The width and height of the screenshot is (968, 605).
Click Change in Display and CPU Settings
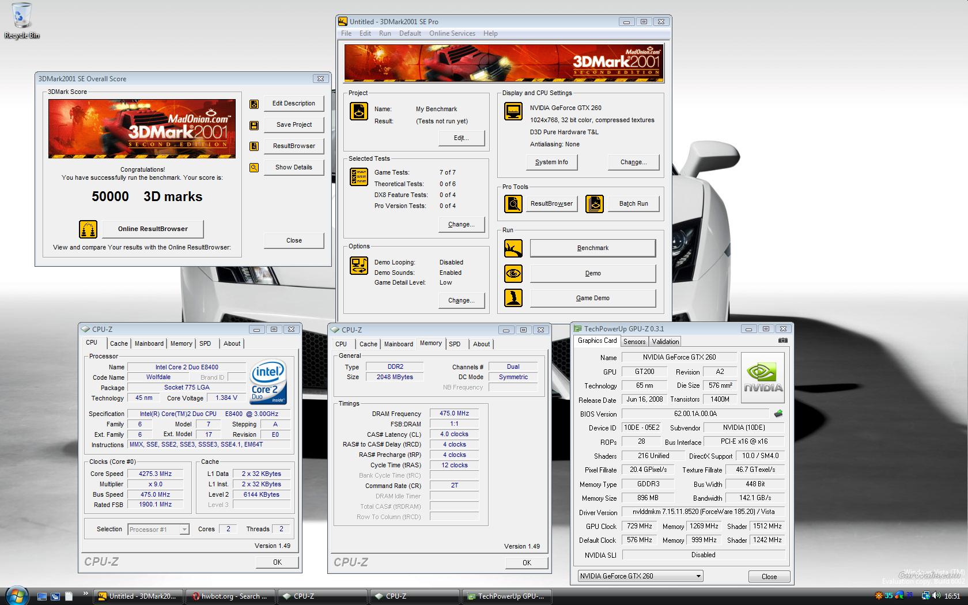(x=633, y=162)
